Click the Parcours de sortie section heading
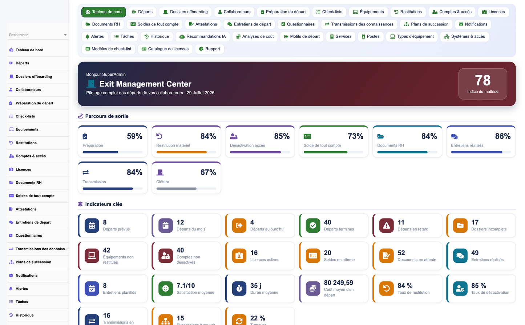This screenshot has width=525, height=325. 106,116
